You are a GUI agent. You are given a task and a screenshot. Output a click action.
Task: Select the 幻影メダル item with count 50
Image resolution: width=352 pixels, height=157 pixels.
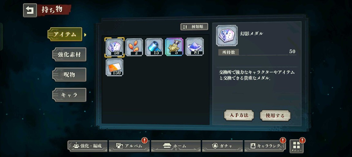[114, 47]
